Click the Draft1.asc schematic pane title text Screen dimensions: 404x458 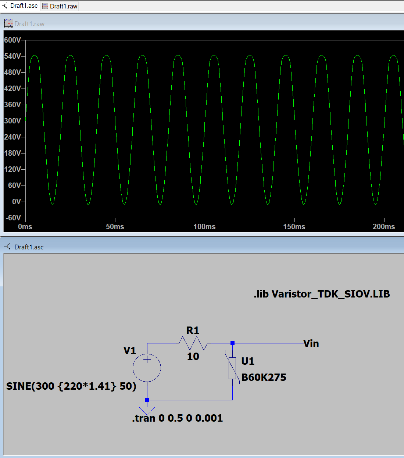[x=29, y=247]
